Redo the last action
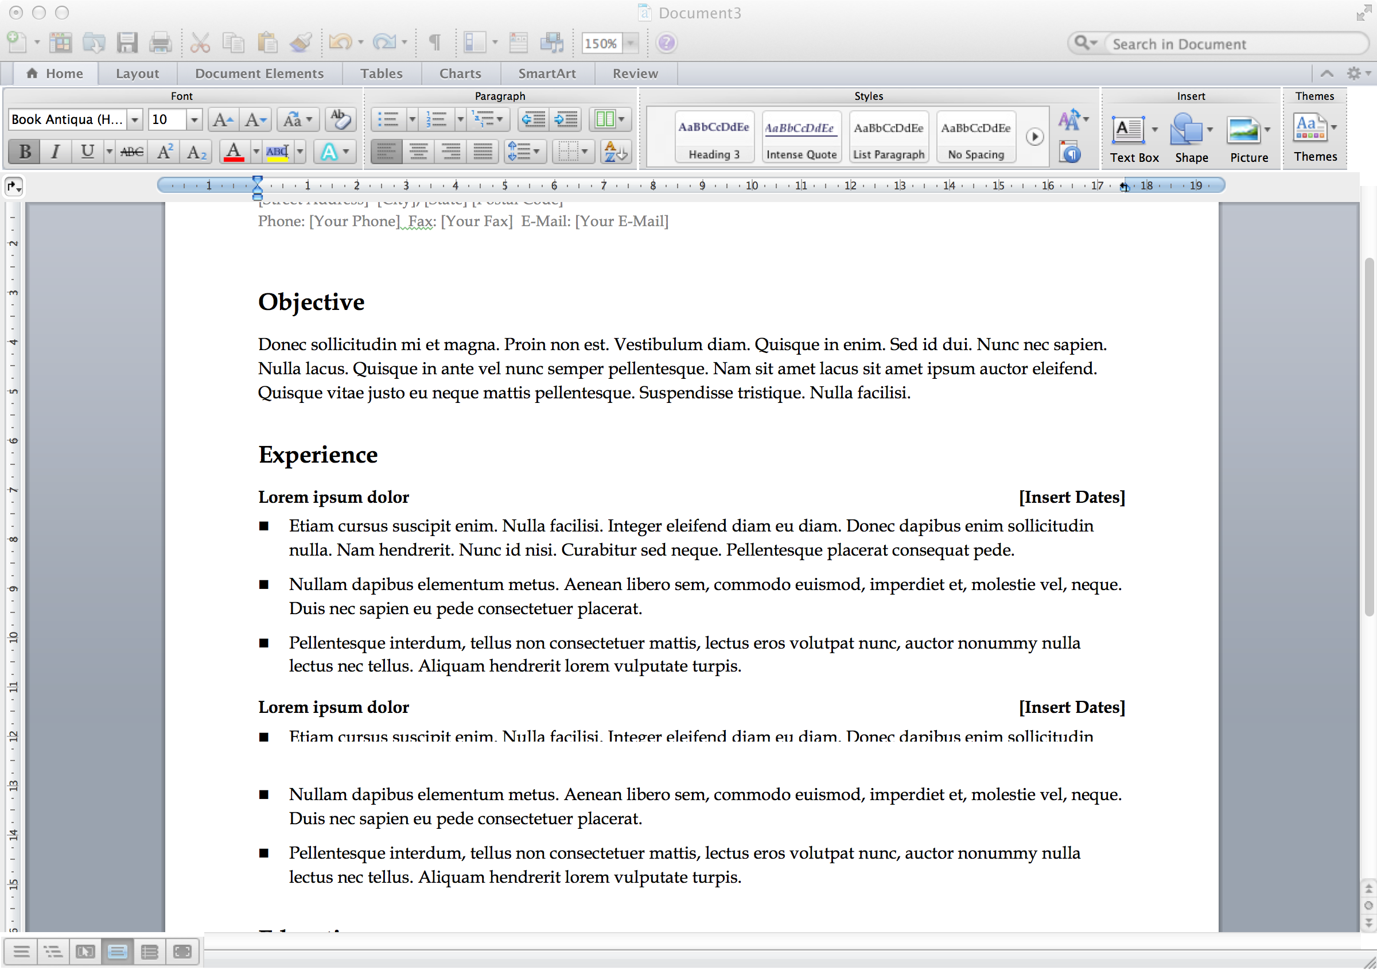This screenshot has width=1377, height=970. point(384,42)
